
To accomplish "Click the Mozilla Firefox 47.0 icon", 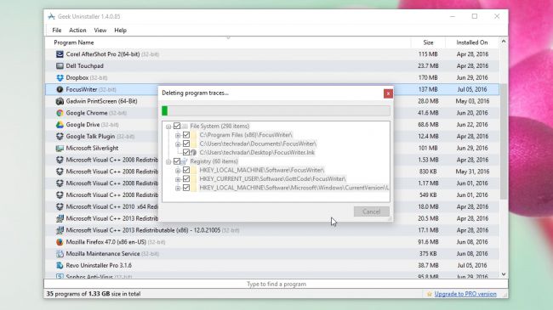I will [60, 242].
